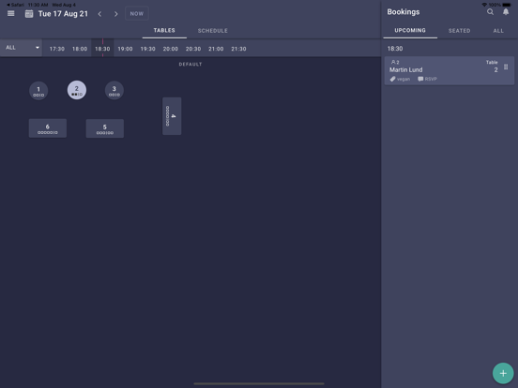518x388 pixels.
Task: Click the DEFAULT floor area label
Action: (x=190, y=65)
